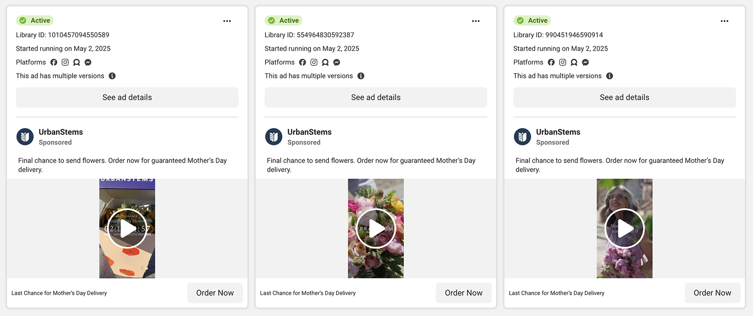
Task: Click Audience Network icon on ad 990451946590914
Action: tap(574, 62)
